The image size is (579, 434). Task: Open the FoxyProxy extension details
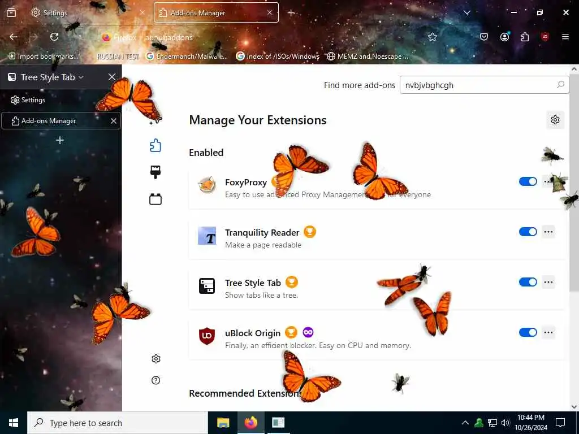coord(377,188)
